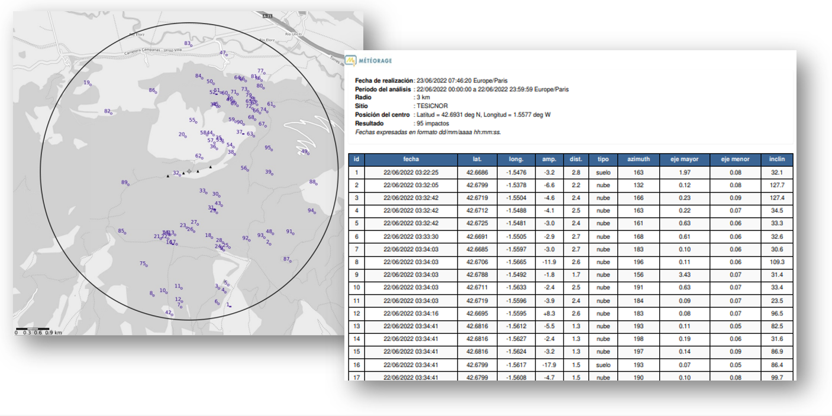This screenshot has width=832, height=416.
Task: Click the Météorage logo icon
Action: [351, 60]
